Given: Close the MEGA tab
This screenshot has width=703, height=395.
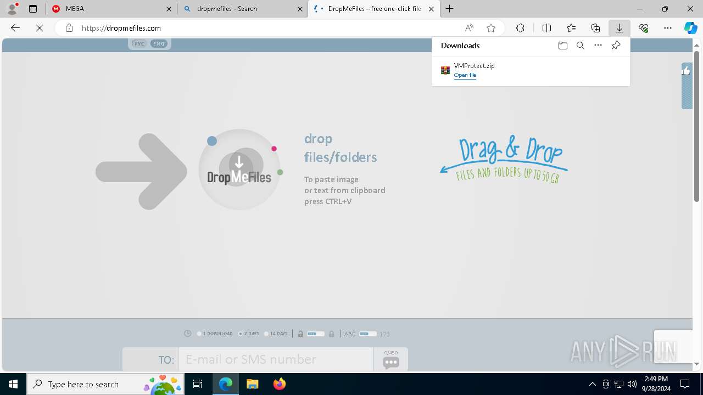Looking at the screenshot, I should click(x=169, y=9).
